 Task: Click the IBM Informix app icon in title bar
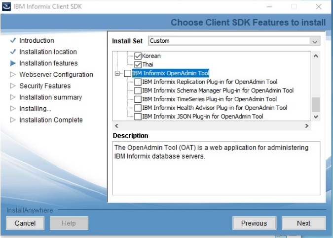(7, 6)
